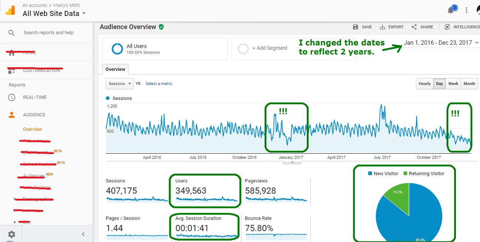Click the EXPORT button label
Screen dimensions: 480x242
point(396,27)
